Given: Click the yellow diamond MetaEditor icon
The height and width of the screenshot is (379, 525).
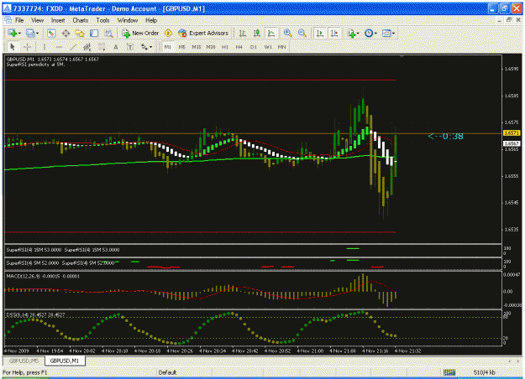Looking at the screenshot, I should coord(168,33).
